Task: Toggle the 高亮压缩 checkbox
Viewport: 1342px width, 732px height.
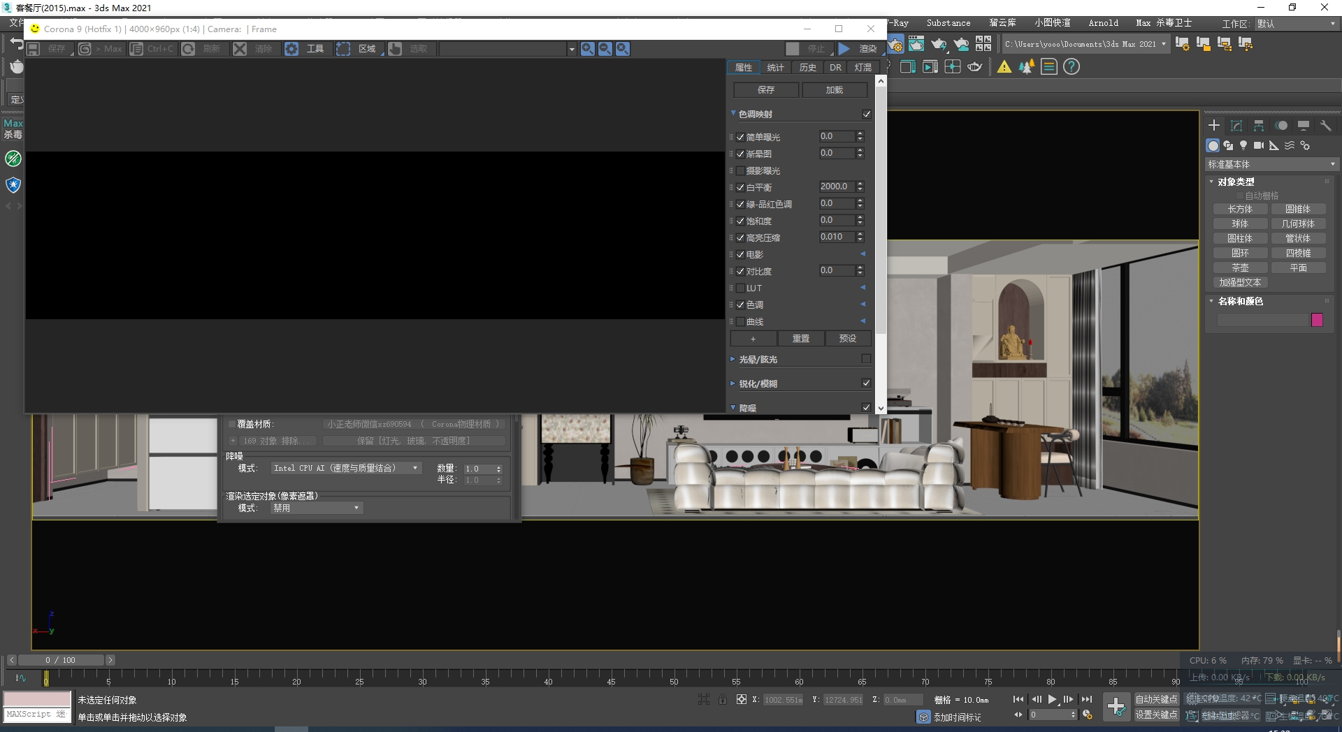Action: coord(740,237)
